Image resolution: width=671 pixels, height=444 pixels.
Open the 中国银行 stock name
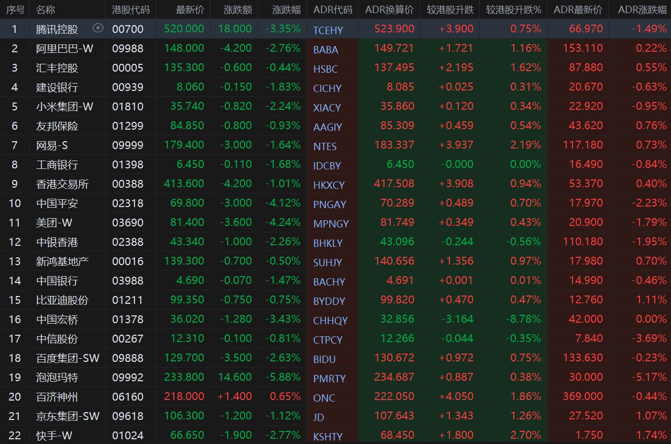[x=57, y=281]
